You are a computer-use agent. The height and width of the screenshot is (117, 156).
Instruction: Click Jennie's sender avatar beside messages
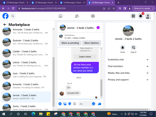click(62, 93)
